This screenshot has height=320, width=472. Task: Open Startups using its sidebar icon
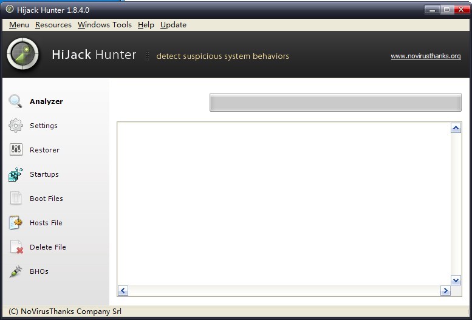point(16,174)
